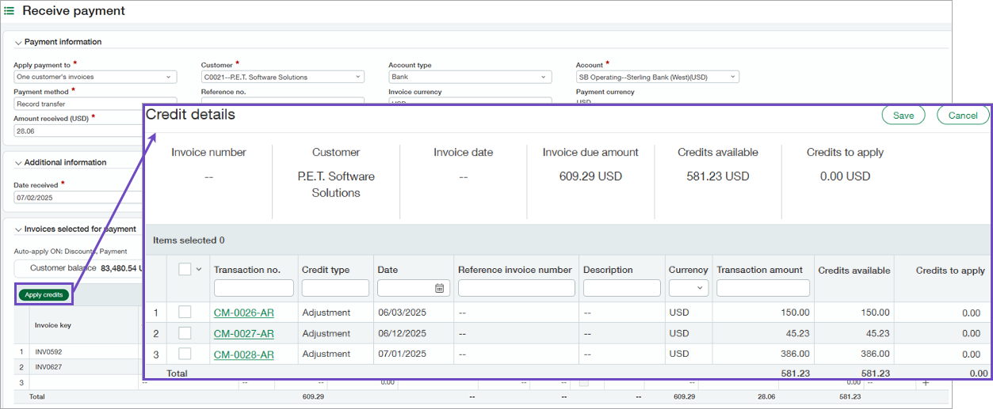Open the Date filter calendar picker
The width and height of the screenshot is (993, 409).
pyautogui.click(x=440, y=289)
